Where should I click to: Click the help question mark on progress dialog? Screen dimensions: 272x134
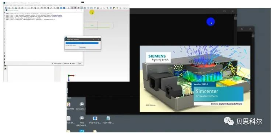tap(94, 39)
